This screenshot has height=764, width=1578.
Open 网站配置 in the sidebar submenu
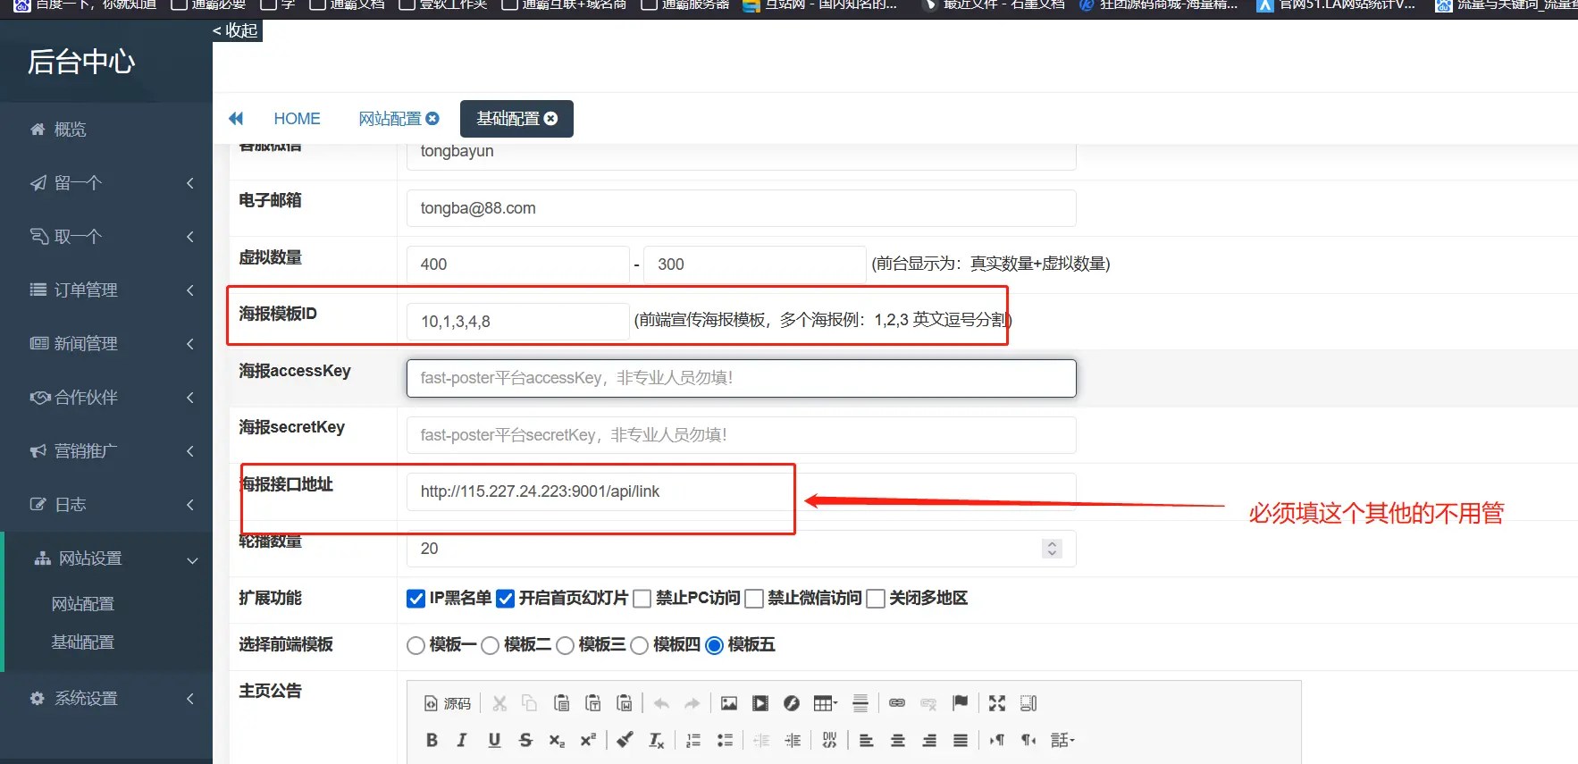(83, 604)
